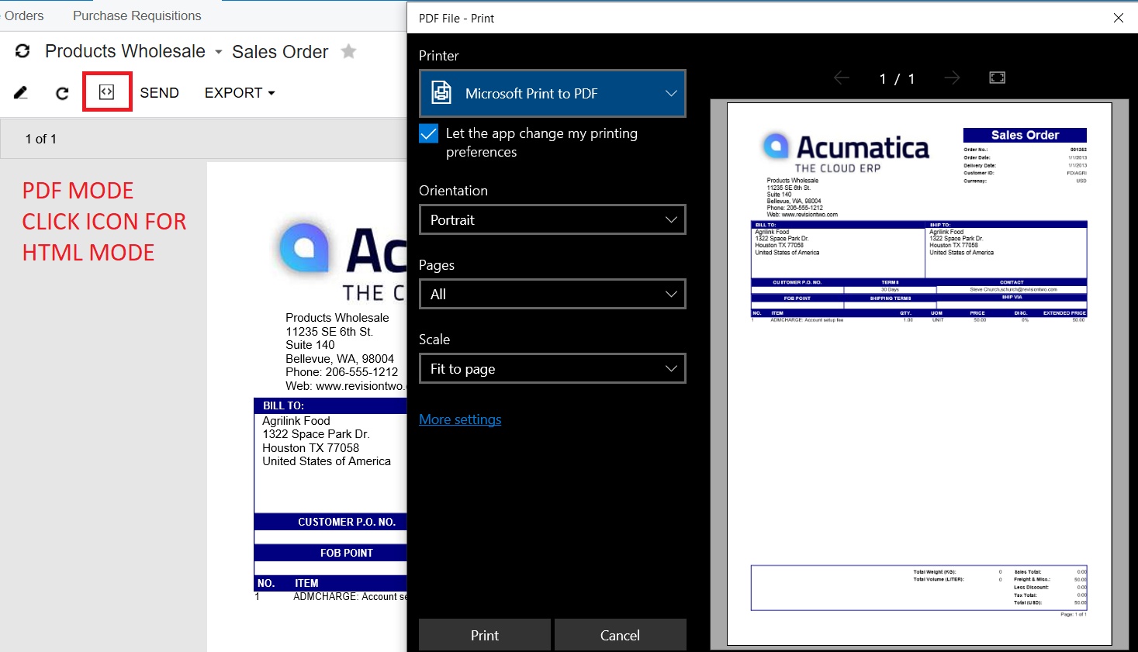This screenshot has height=652, width=1138.
Task: Open the Scale Fit to page dropdown
Action: [552, 368]
